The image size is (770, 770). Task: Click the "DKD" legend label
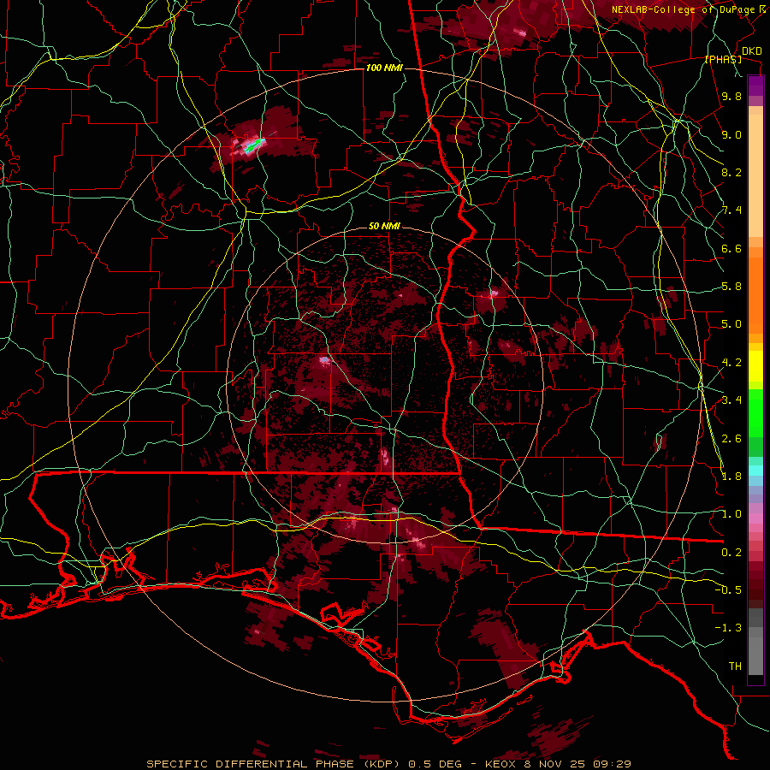coord(752,51)
